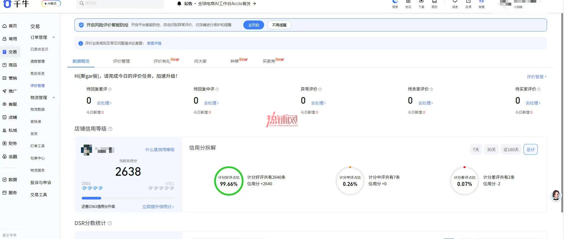Click the 去开启 button
564x239 pixels.
coord(254,25)
